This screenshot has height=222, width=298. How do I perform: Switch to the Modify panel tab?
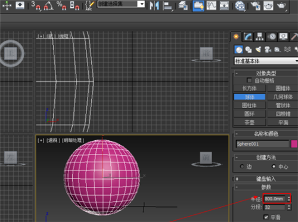point(248,36)
